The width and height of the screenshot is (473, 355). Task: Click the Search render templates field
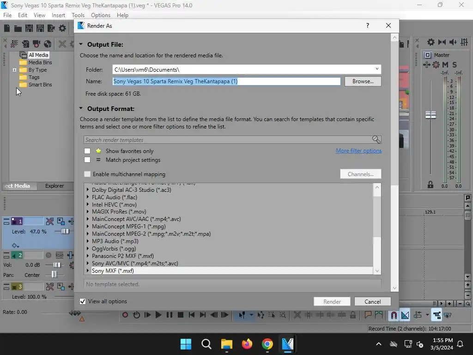tap(232, 140)
